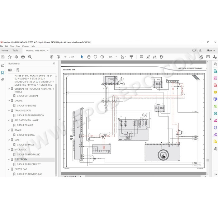Switch to the Tools tab
This screenshot has width=218, height=218.
coord(15,50)
